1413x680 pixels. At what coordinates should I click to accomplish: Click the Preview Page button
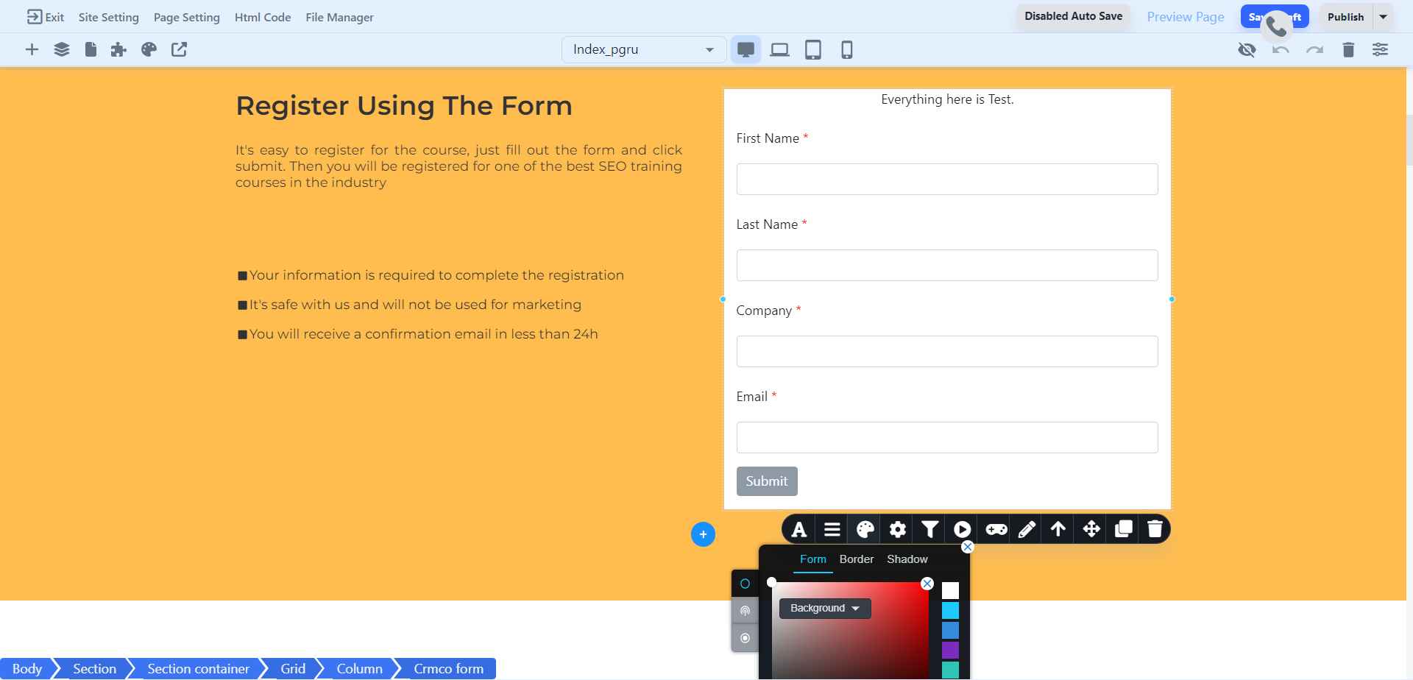pos(1184,16)
